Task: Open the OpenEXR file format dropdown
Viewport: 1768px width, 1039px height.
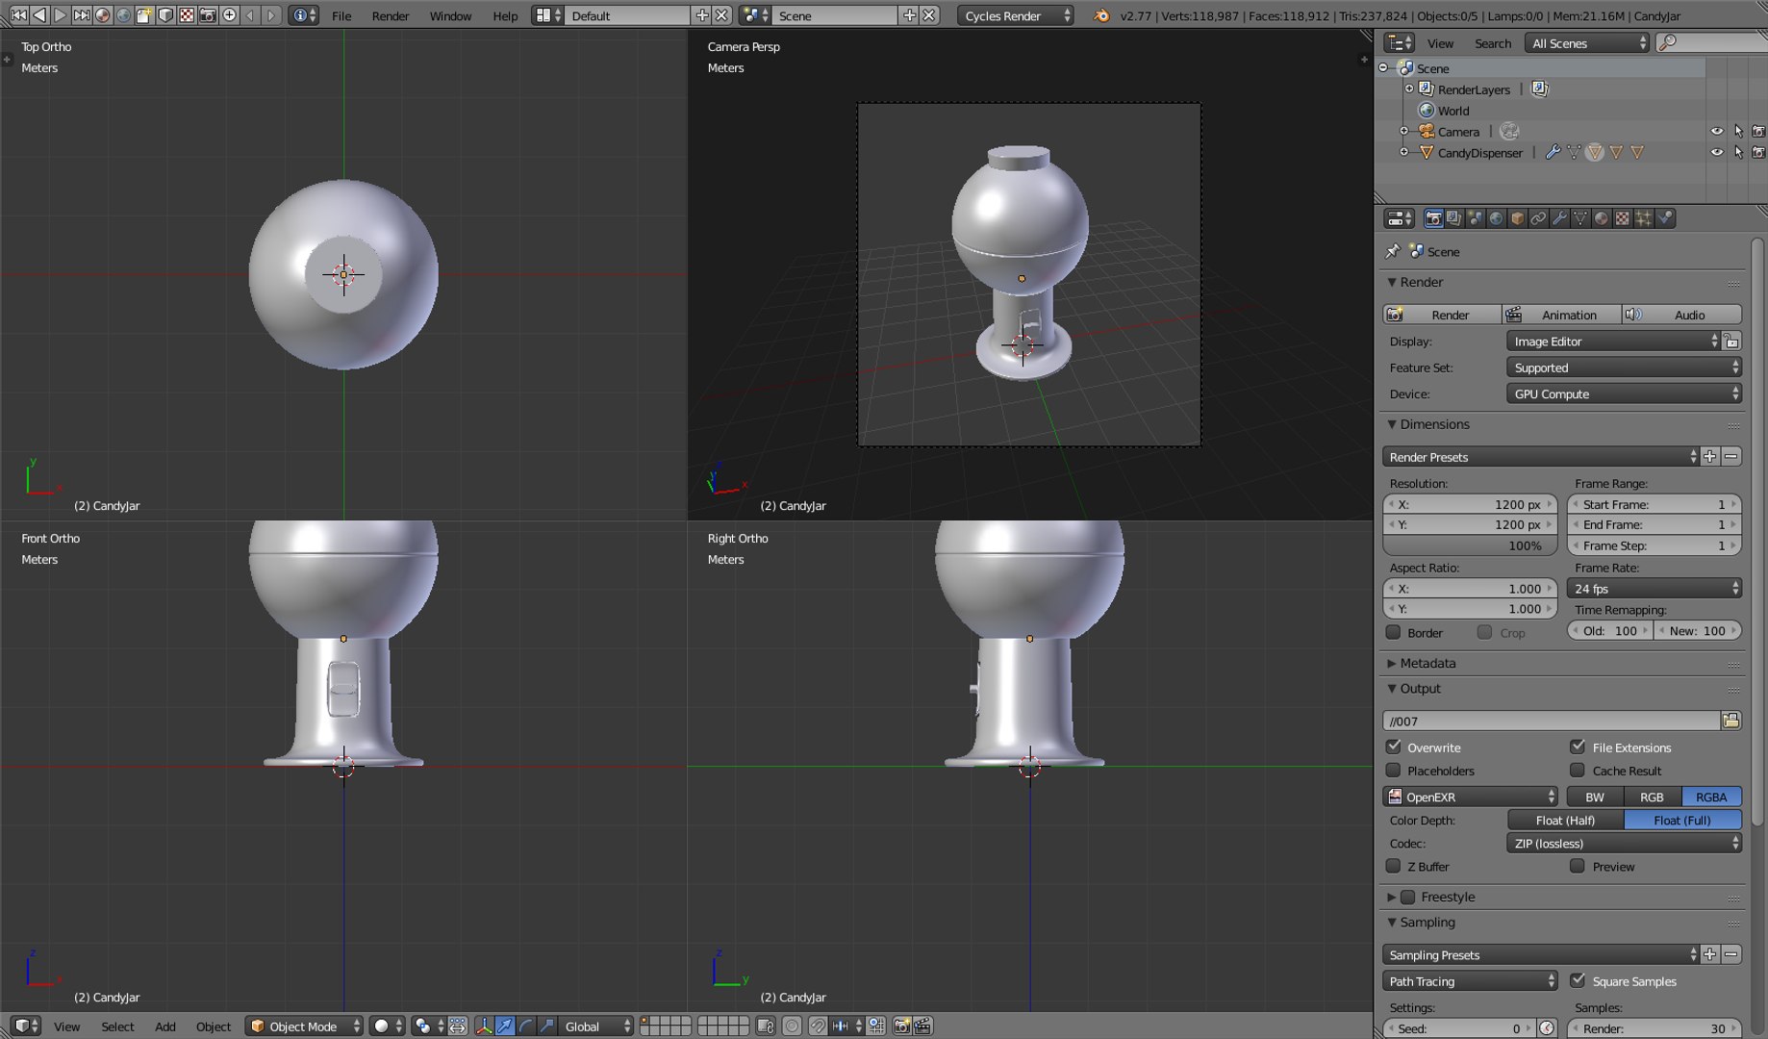Action: point(1471,797)
